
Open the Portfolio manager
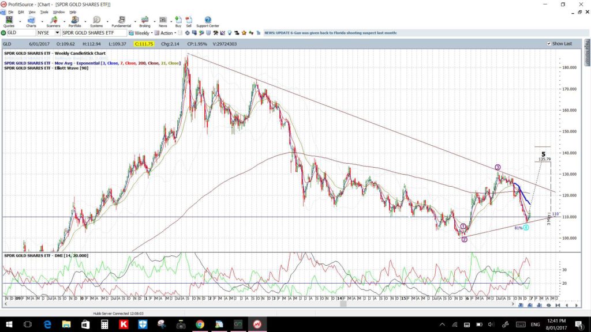pos(74,22)
